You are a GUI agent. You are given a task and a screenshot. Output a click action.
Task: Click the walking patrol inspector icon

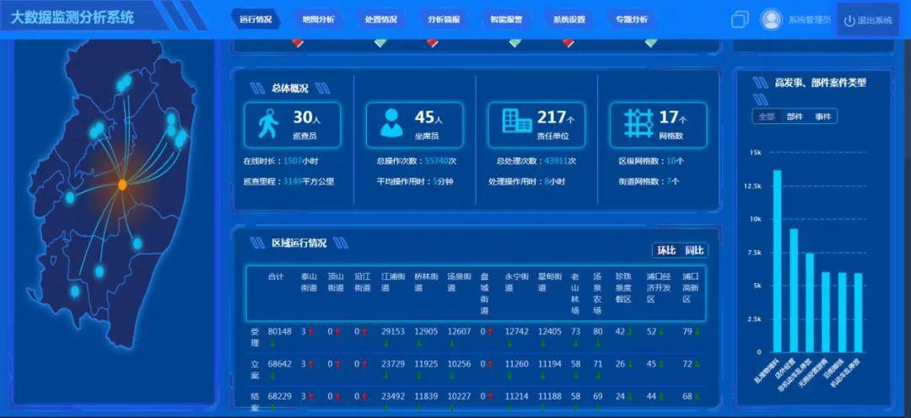click(x=268, y=123)
